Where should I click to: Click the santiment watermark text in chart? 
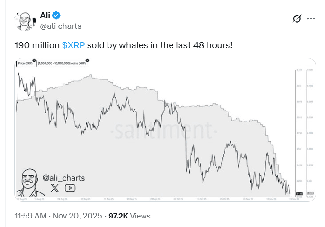(x=162, y=130)
